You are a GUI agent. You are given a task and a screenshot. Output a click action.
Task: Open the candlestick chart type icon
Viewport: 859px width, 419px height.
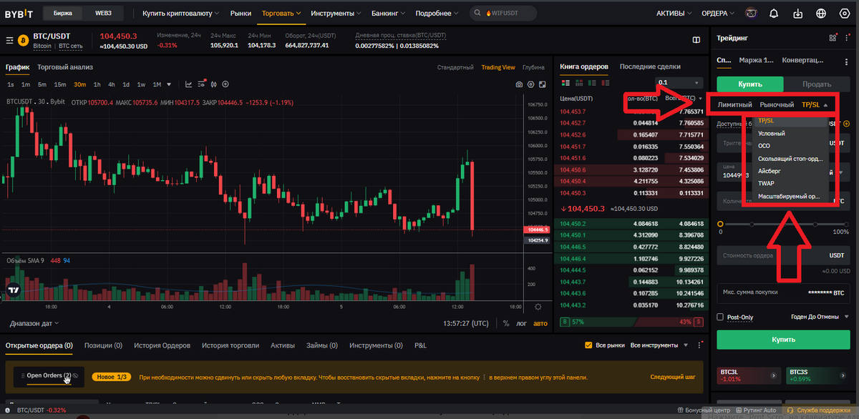pos(213,84)
